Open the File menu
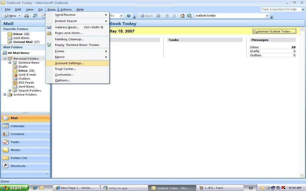Image resolution: width=306 pixels, height=191 pixels. point(8,9)
